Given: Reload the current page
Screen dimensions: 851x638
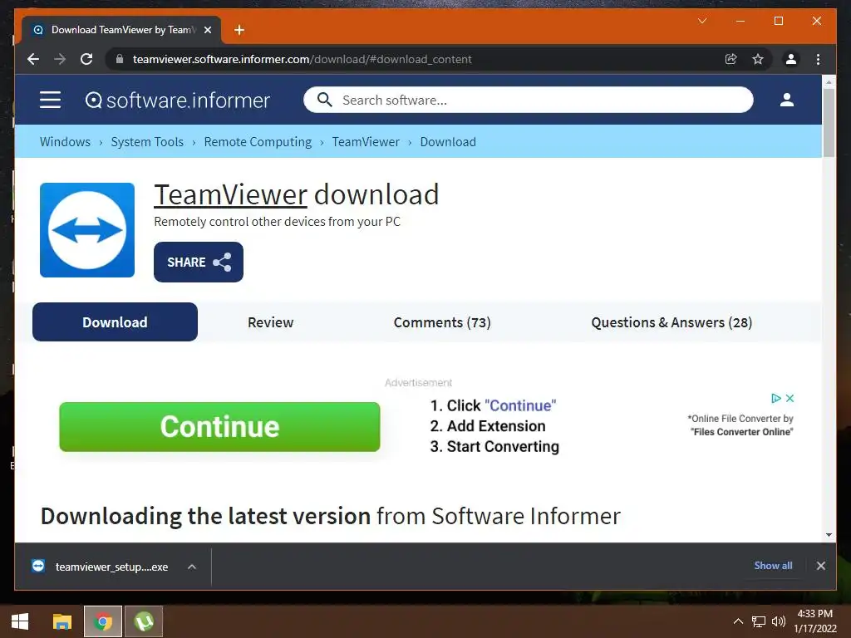Looking at the screenshot, I should pos(86,59).
